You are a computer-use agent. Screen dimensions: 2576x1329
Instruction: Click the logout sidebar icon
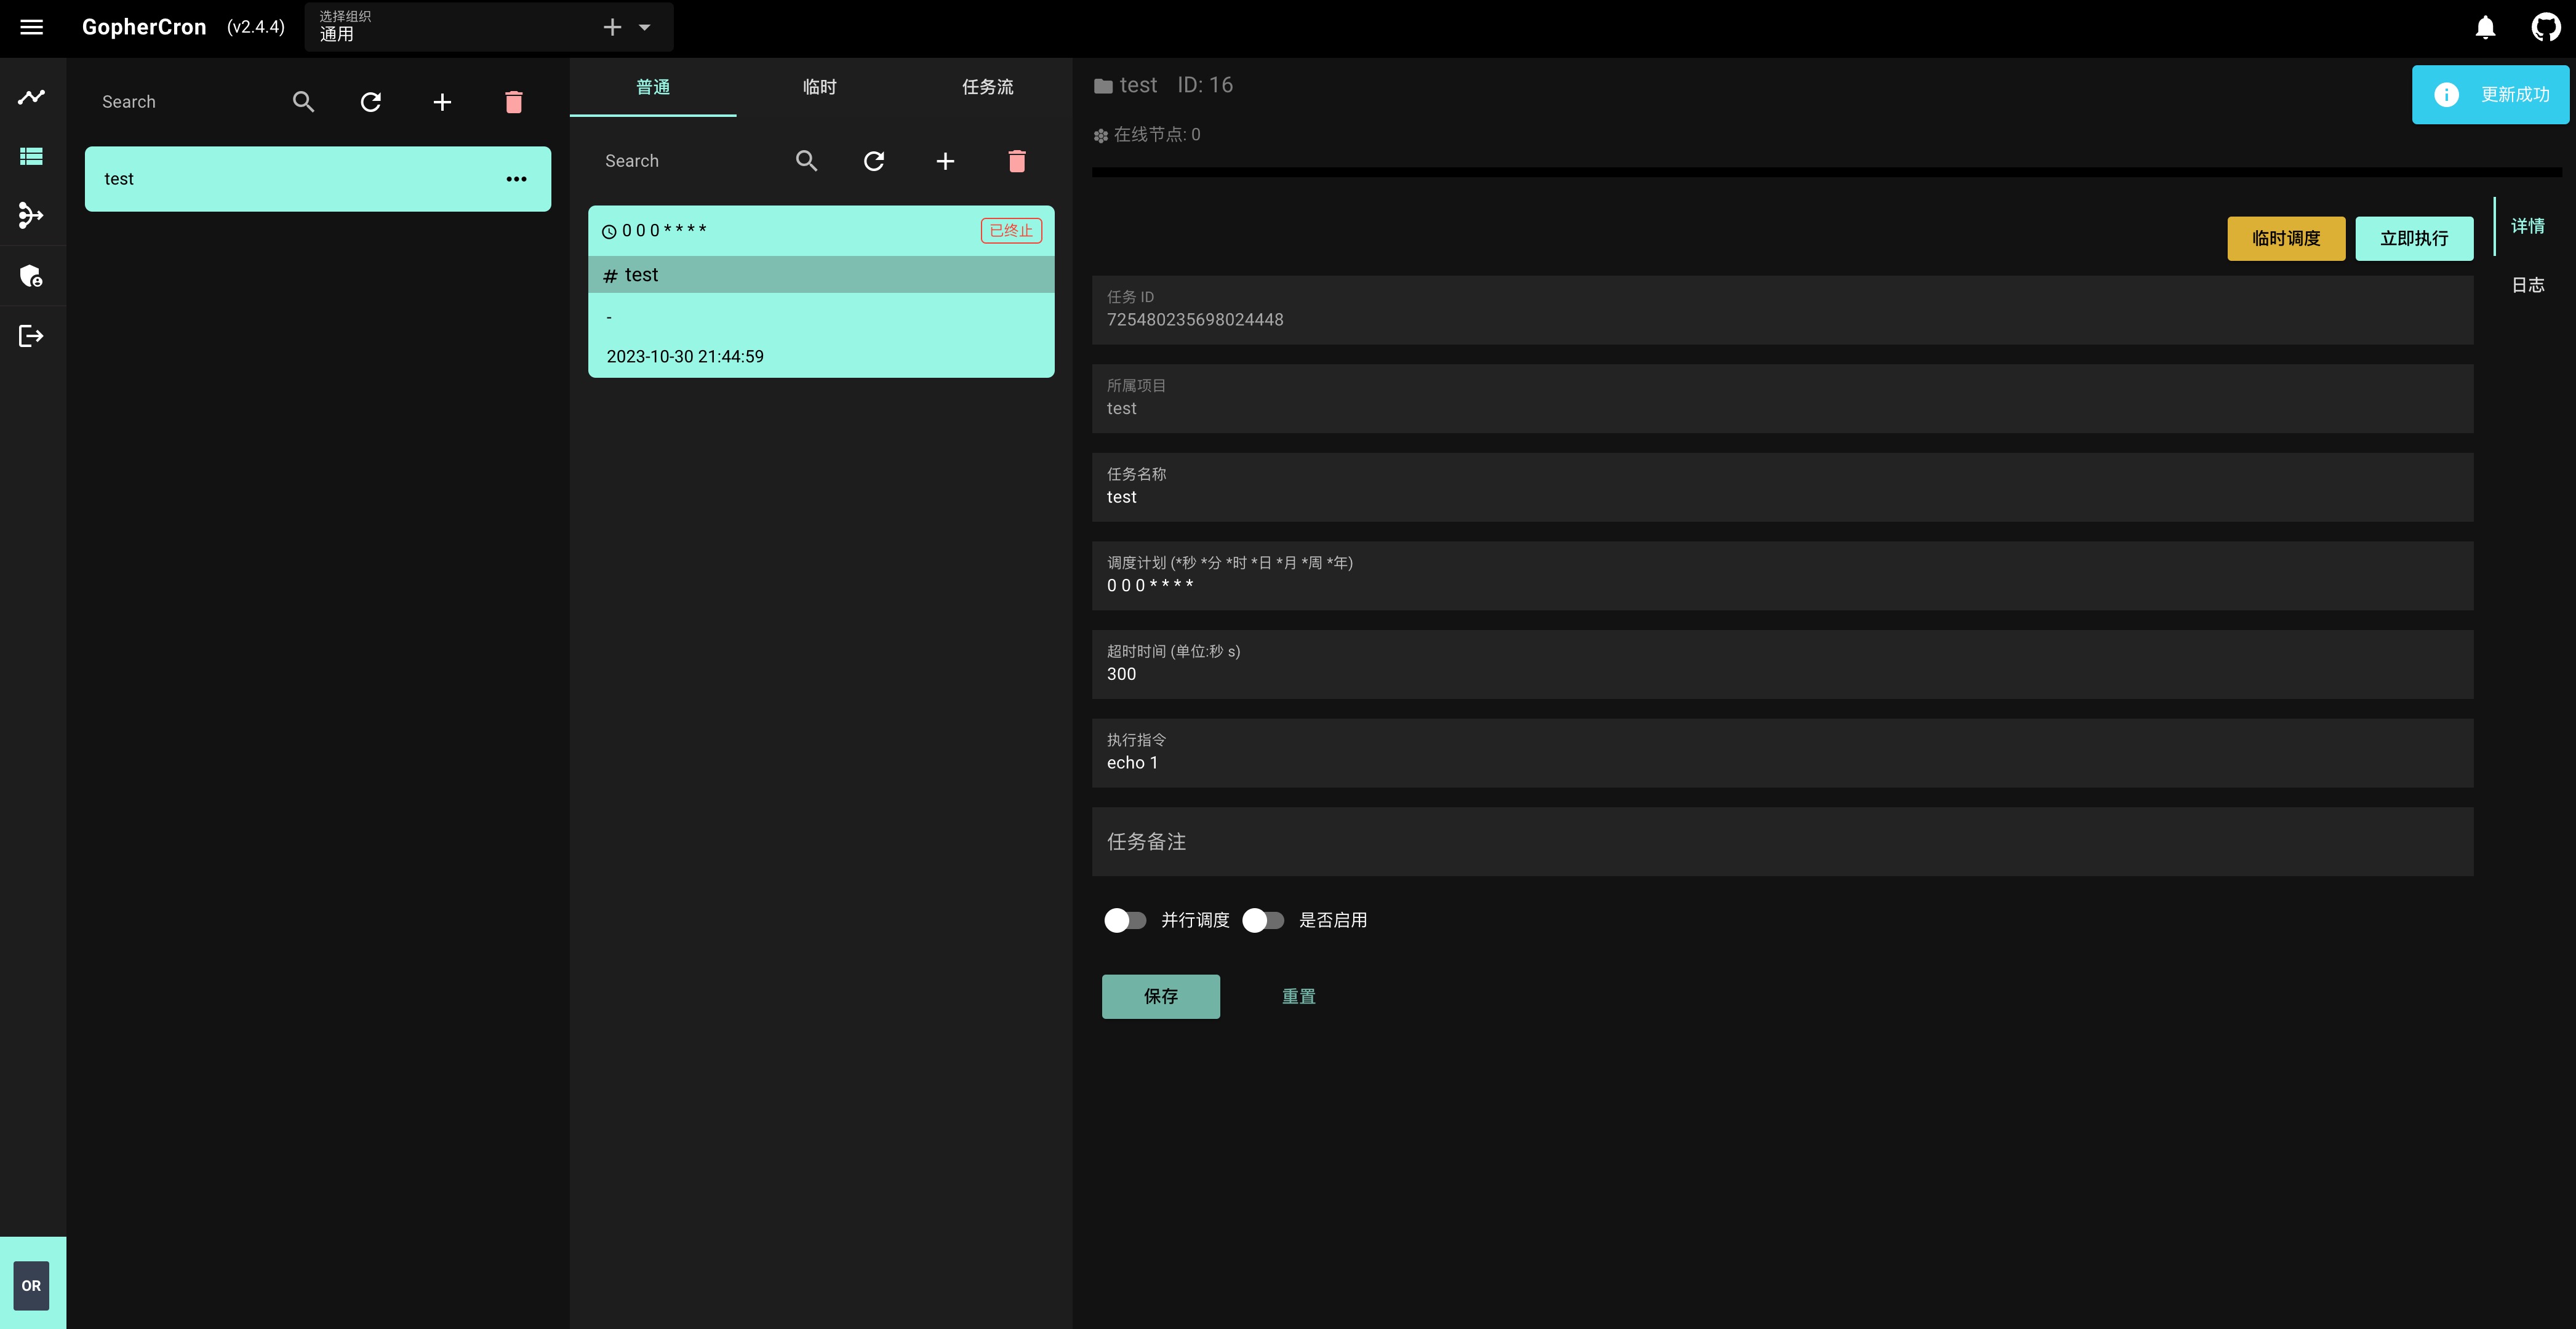(32, 336)
